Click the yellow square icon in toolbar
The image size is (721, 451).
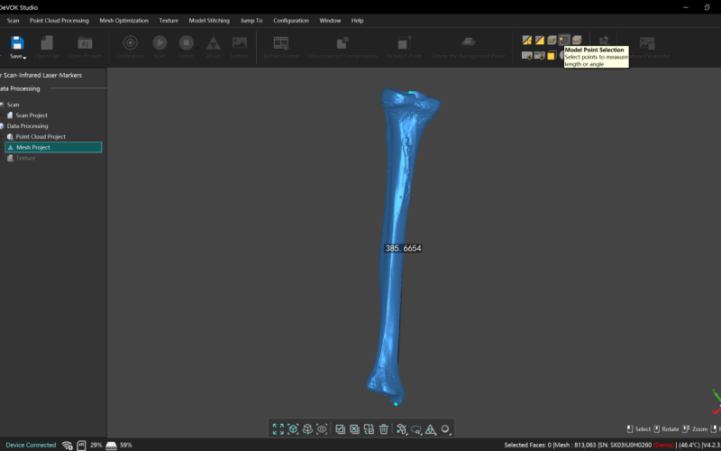pos(551,56)
